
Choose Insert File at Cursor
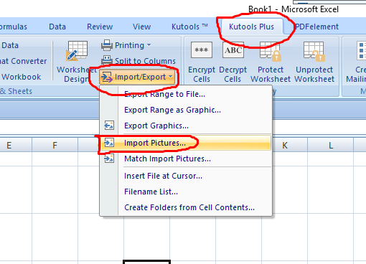(186, 176)
